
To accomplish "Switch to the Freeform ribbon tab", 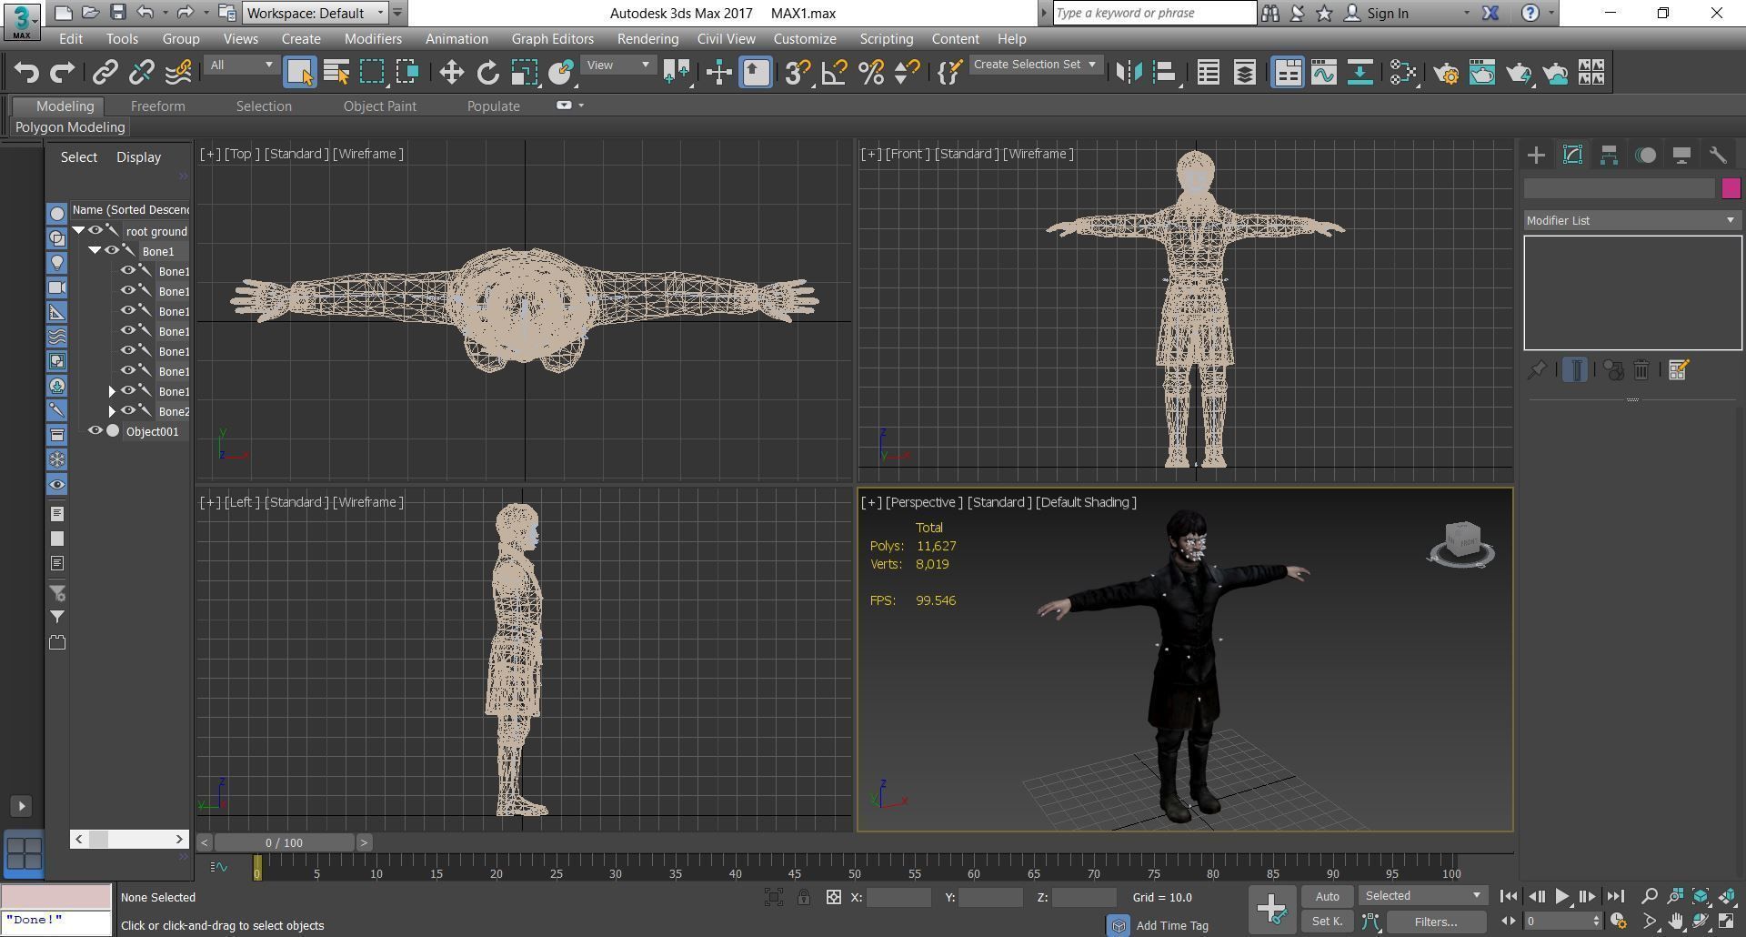I will [157, 106].
